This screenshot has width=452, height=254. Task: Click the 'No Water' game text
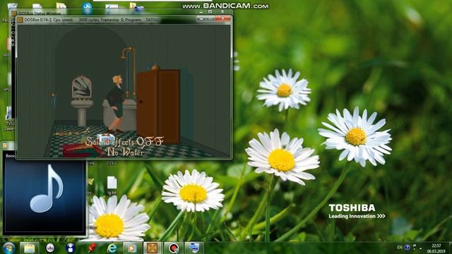click(124, 152)
